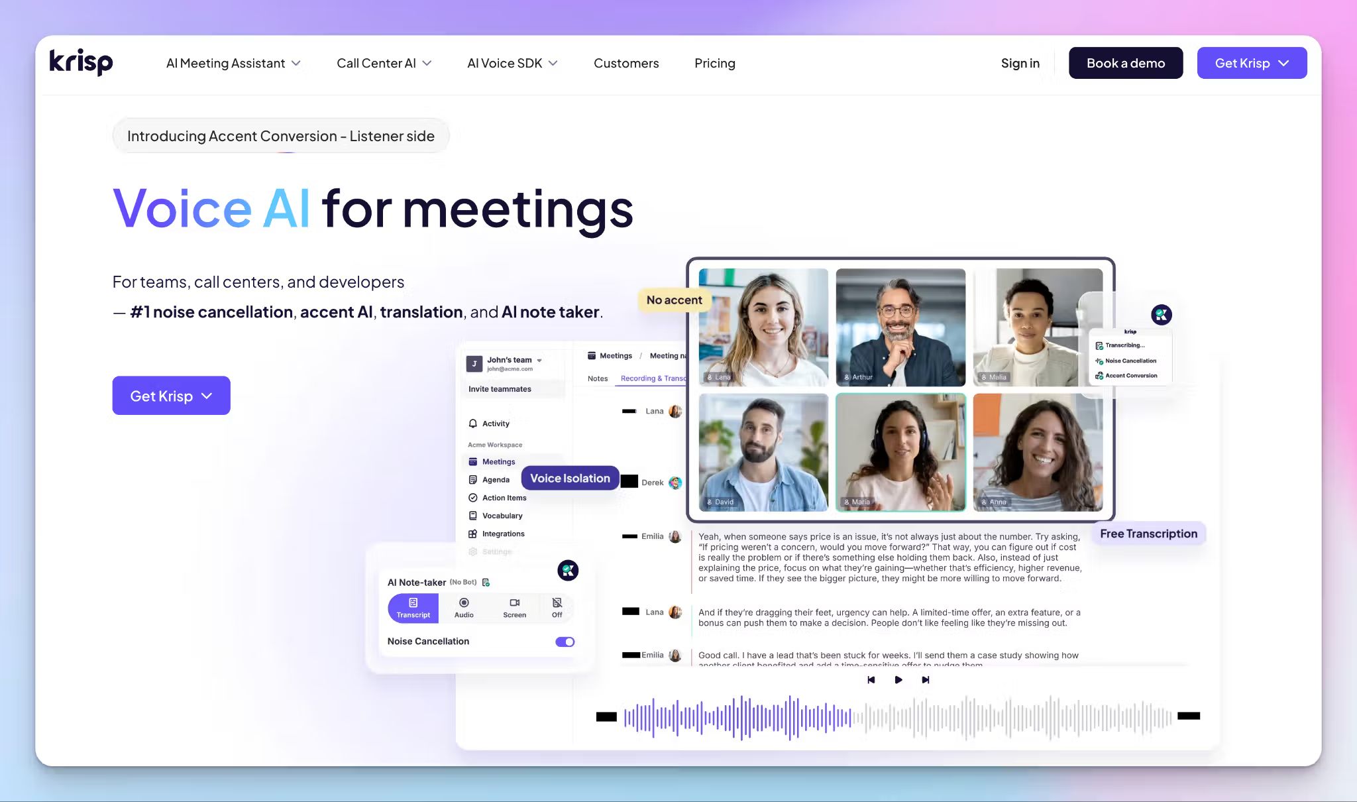
Task: Toggle Noise Cancellation off
Action: (564, 641)
